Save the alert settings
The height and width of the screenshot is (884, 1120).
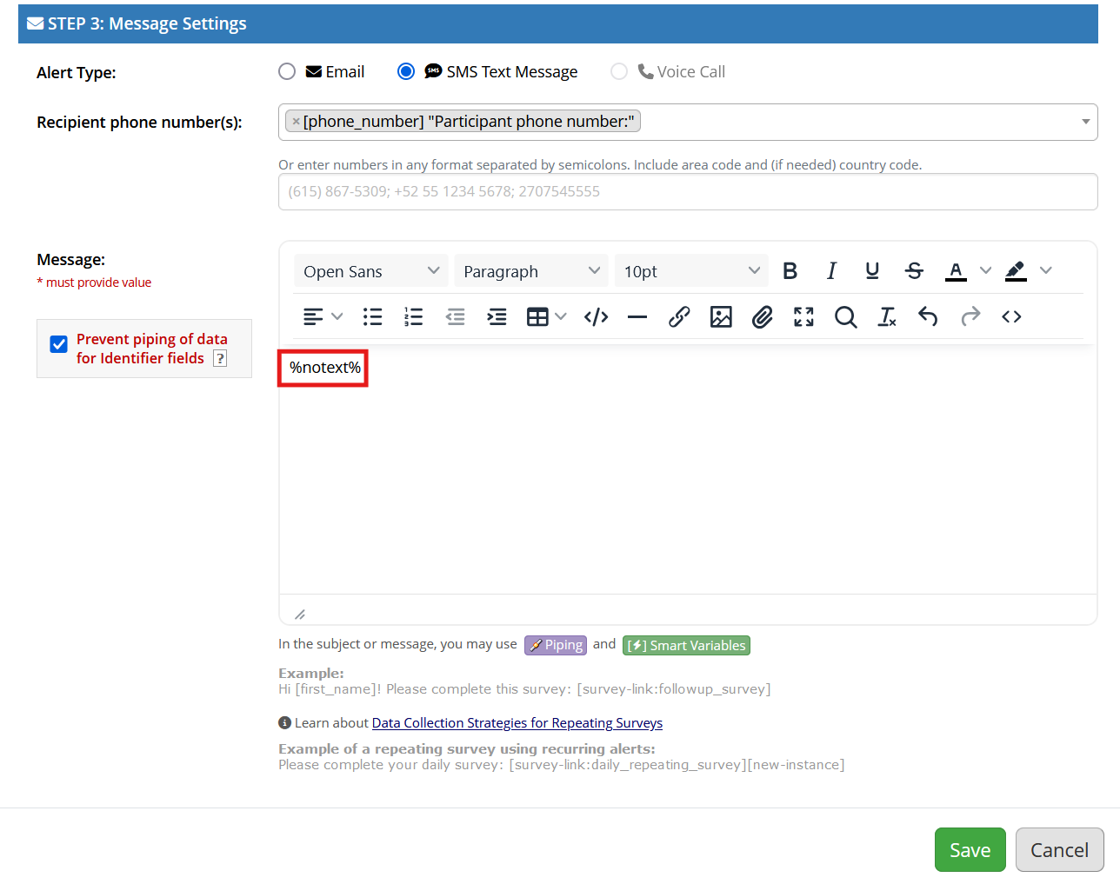(970, 850)
